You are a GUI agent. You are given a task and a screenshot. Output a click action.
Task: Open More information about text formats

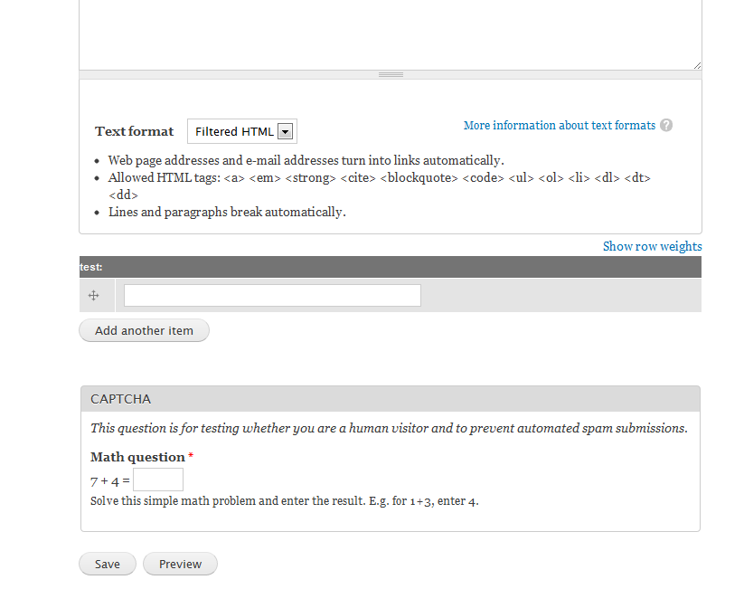[559, 125]
